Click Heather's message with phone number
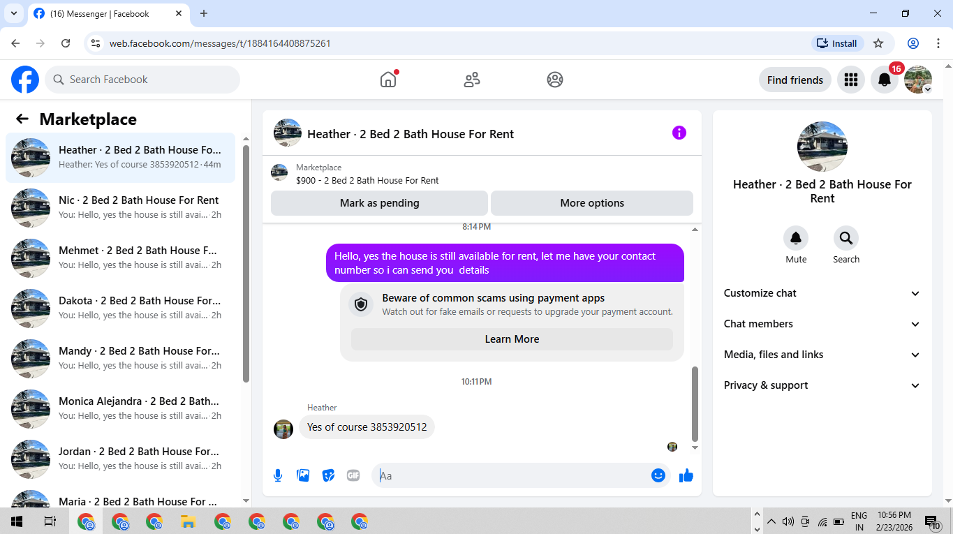The height and width of the screenshot is (534, 953). click(367, 427)
